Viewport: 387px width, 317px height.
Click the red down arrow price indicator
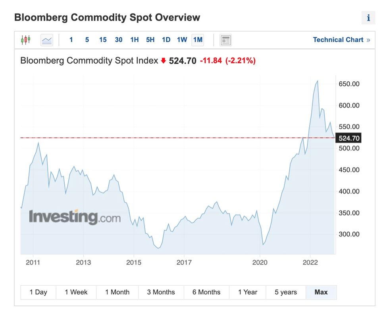163,61
